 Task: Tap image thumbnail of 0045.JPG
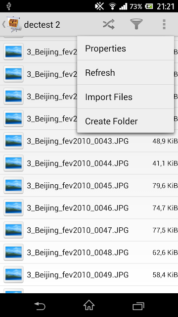point(13,185)
